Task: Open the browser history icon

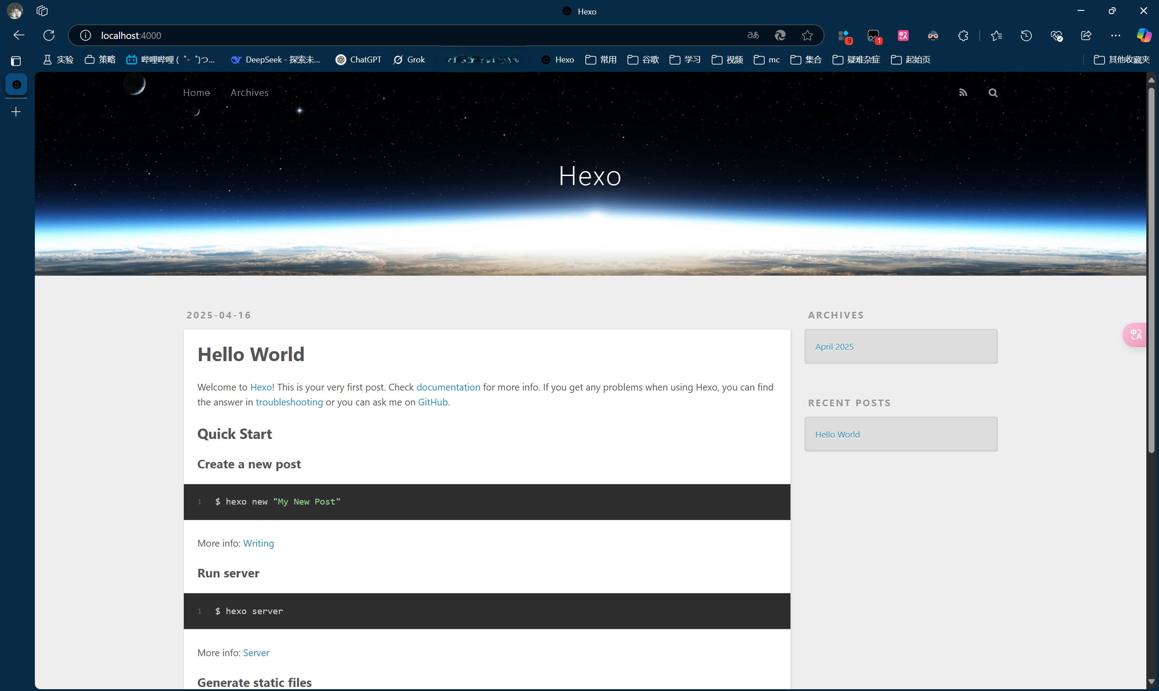Action: click(1026, 35)
